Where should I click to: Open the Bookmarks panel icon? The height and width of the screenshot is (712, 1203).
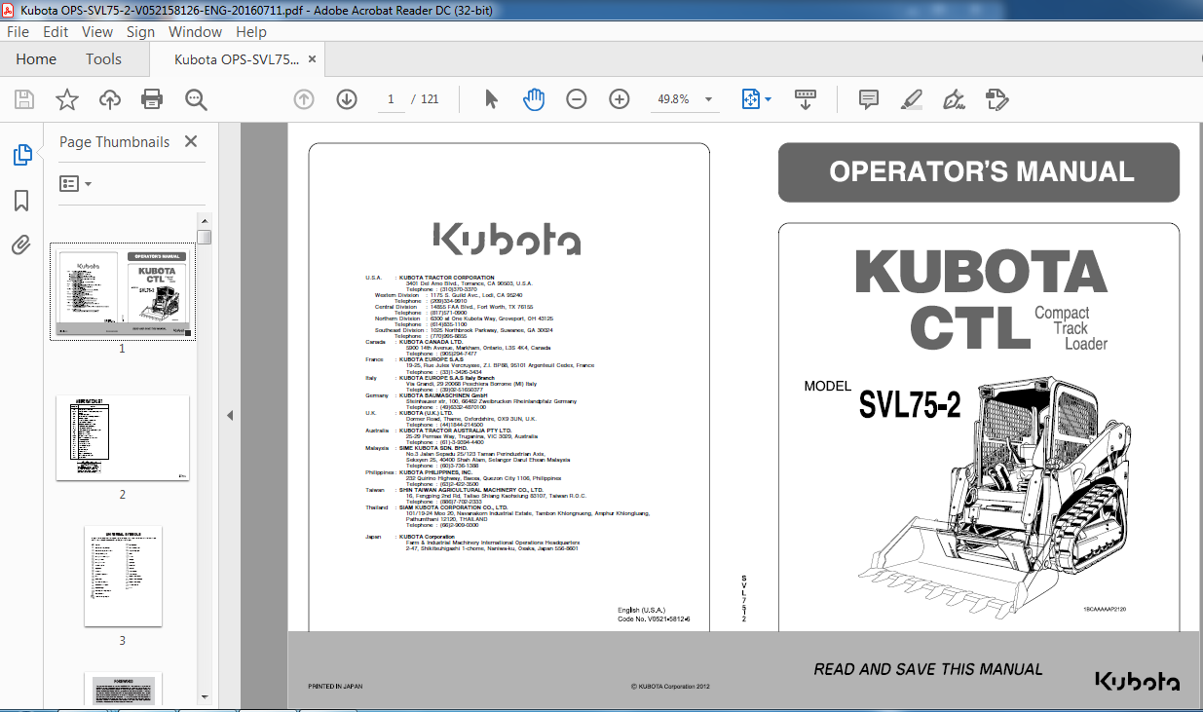[x=21, y=201]
